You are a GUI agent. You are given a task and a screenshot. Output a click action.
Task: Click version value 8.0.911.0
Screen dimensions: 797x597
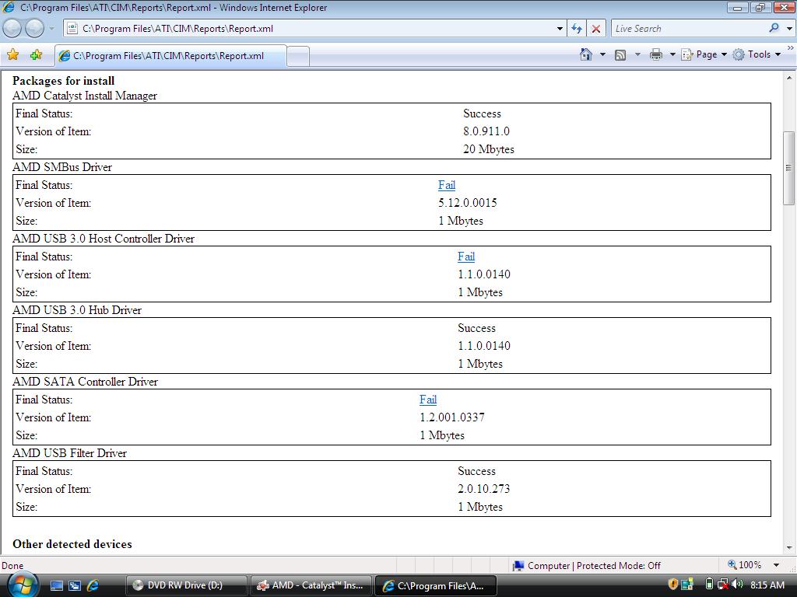[486, 131]
